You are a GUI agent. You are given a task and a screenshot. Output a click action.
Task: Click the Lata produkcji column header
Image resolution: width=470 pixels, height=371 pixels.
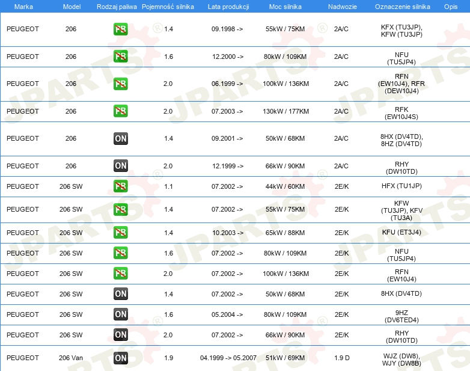pos(228,6)
